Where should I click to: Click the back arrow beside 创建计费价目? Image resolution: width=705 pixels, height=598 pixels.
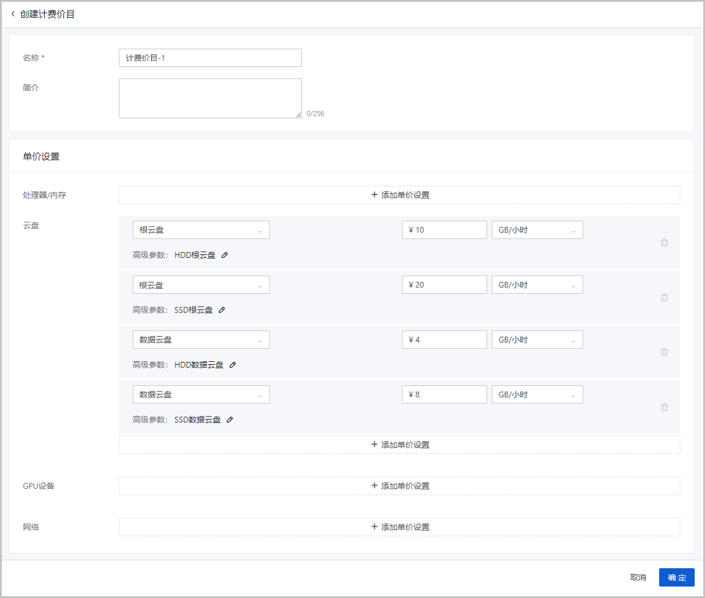[13, 14]
